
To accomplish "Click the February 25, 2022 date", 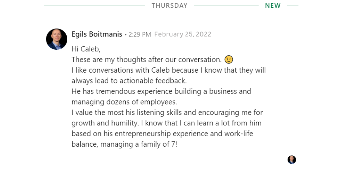I will pos(183,34).
